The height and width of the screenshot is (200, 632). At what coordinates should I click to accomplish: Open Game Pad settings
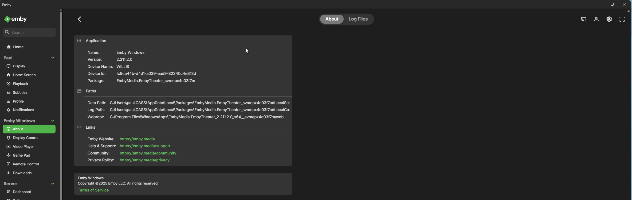(x=29, y=156)
